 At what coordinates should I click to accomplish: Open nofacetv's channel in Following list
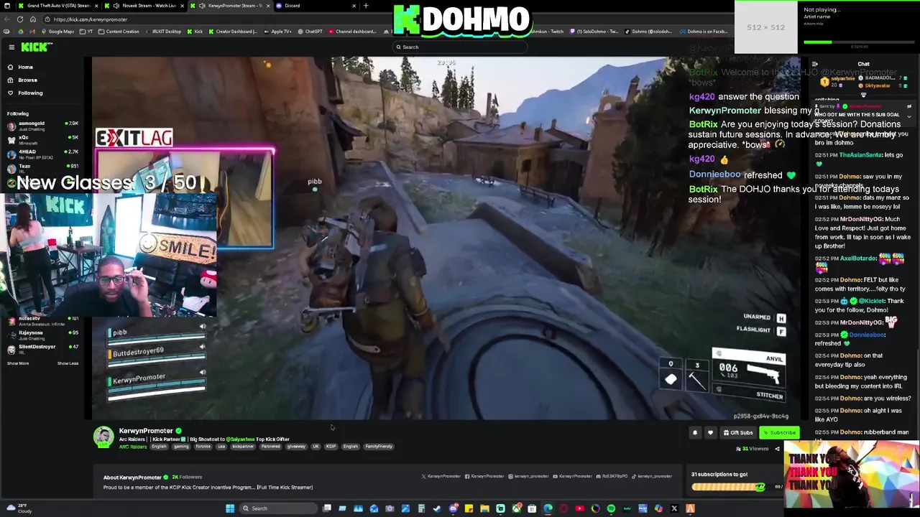coord(43,320)
